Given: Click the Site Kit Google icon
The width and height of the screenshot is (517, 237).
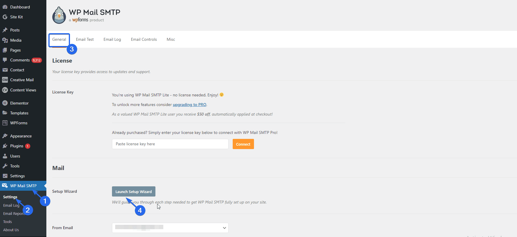Looking at the screenshot, I should click(5, 17).
